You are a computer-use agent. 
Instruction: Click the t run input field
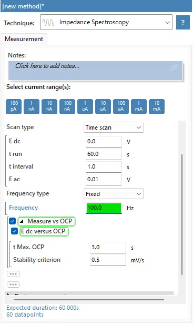[104, 154]
